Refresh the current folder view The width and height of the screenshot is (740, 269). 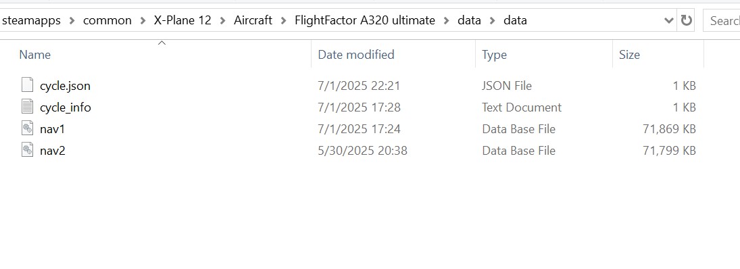(686, 20)
